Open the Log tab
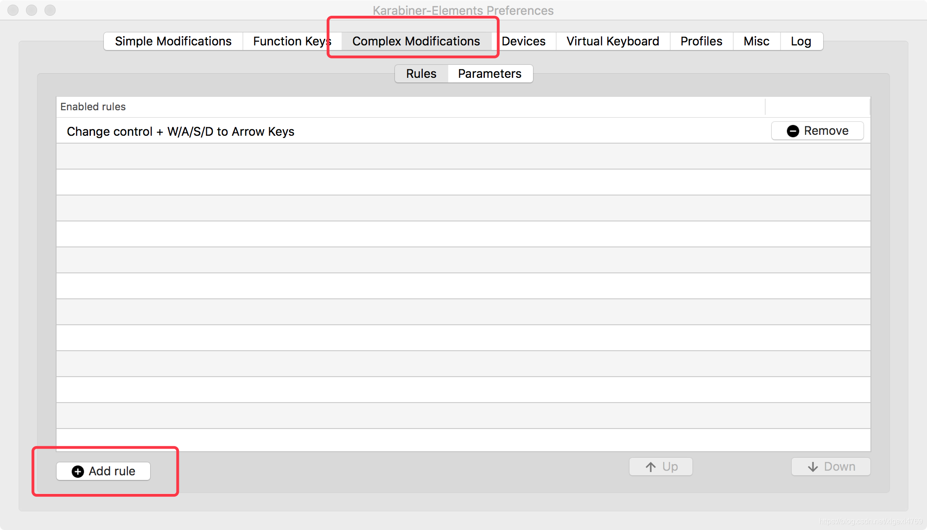 coord(801,41)
